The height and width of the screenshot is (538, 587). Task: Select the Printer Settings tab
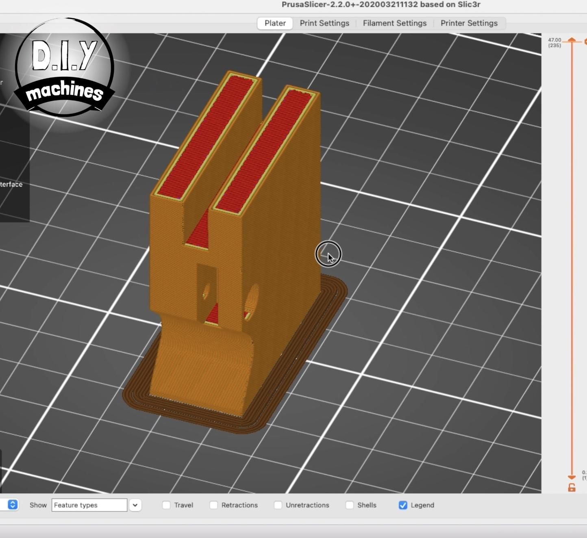coord(469,23)
